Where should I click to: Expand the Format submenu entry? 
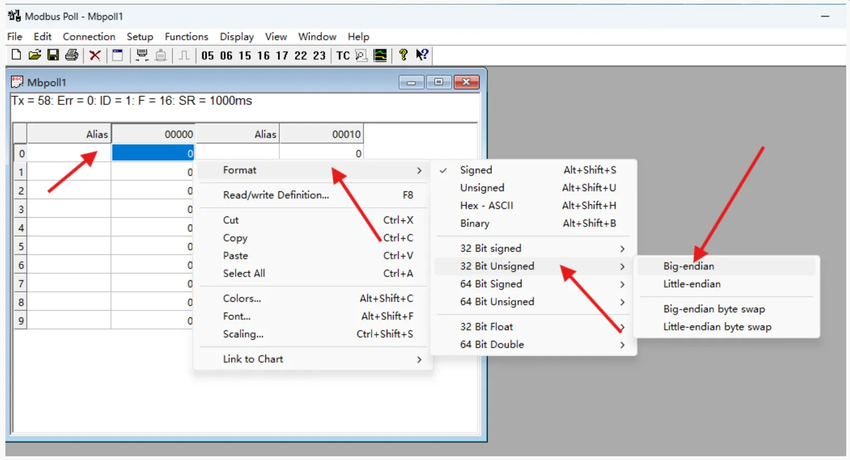[x=313, y=170]
